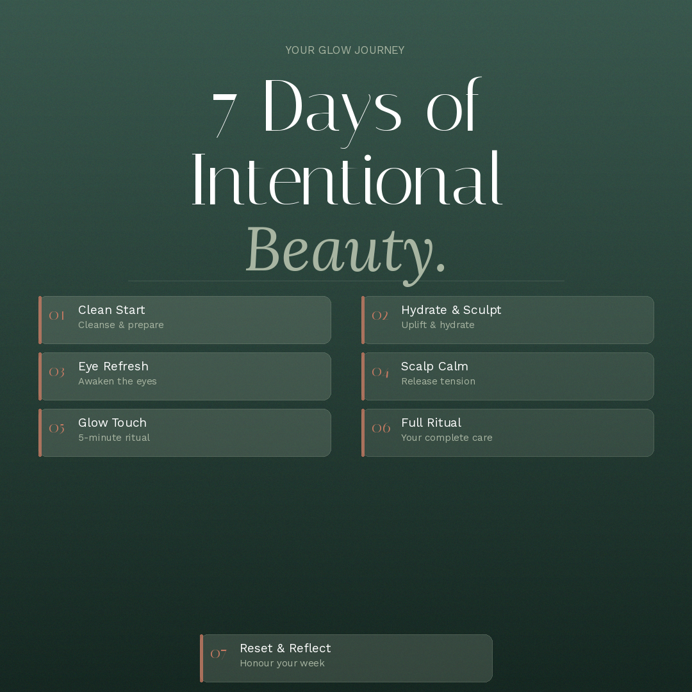This screenshot has height=692, width=692.
Task: Click the '5-minute ritual' subtitle
Action: (114, 438)
